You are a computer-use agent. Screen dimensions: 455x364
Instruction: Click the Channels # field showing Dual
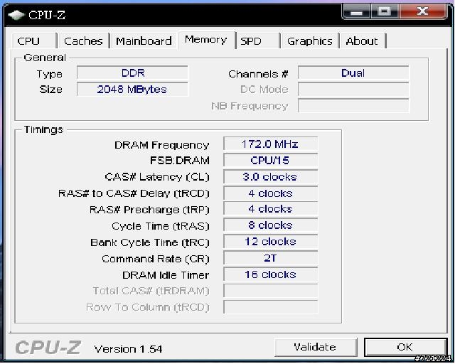pyautogui.click(x=353, y=73)
